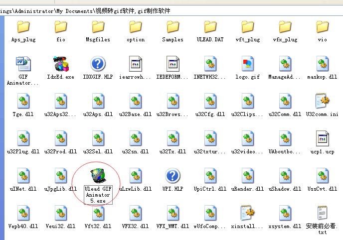This screenshot has height=240, width=343.
Task: Select the Msgfiles folder
Action: (x=98, y=27)
